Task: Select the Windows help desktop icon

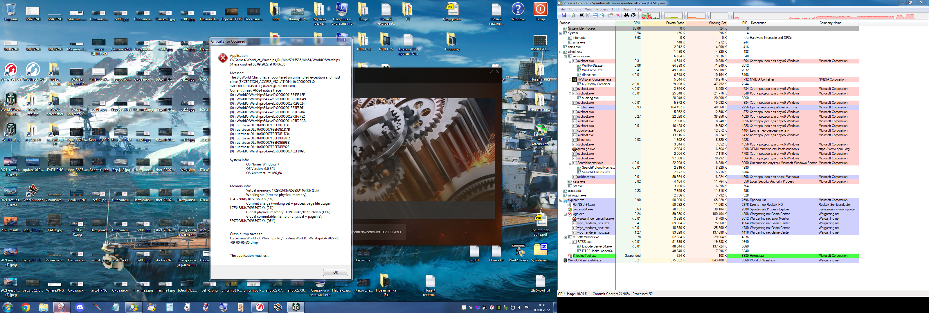Action: 518,12
